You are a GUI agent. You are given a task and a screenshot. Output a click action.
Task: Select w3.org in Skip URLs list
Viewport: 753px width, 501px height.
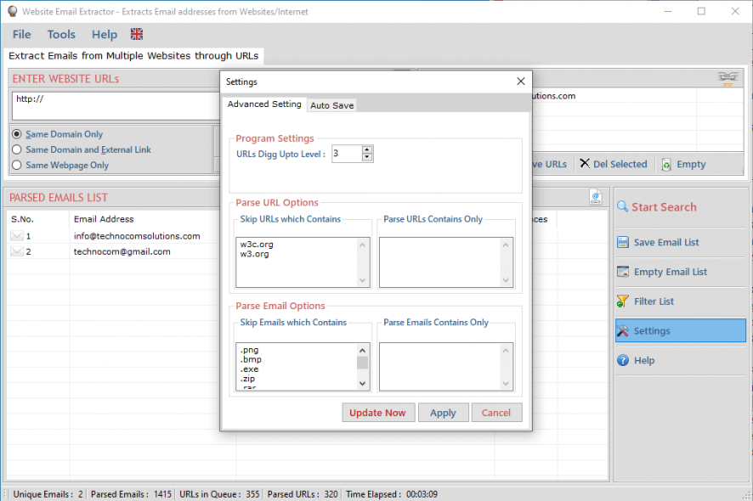254,254
